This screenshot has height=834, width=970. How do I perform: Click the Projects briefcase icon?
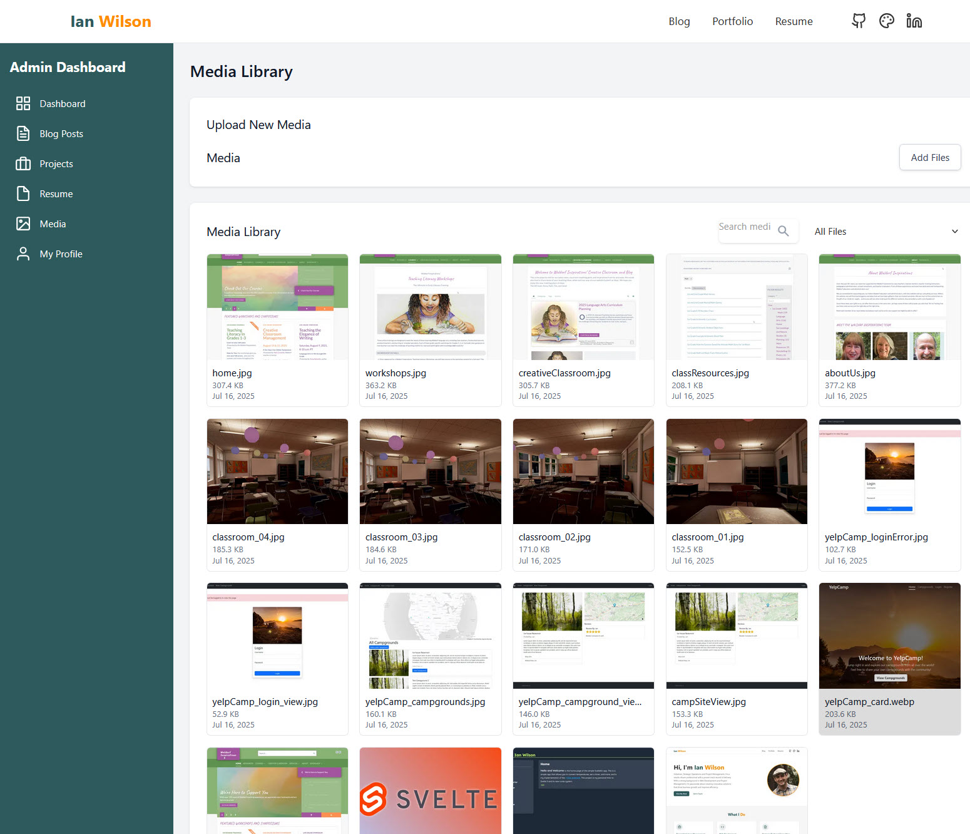coord(23,163)
